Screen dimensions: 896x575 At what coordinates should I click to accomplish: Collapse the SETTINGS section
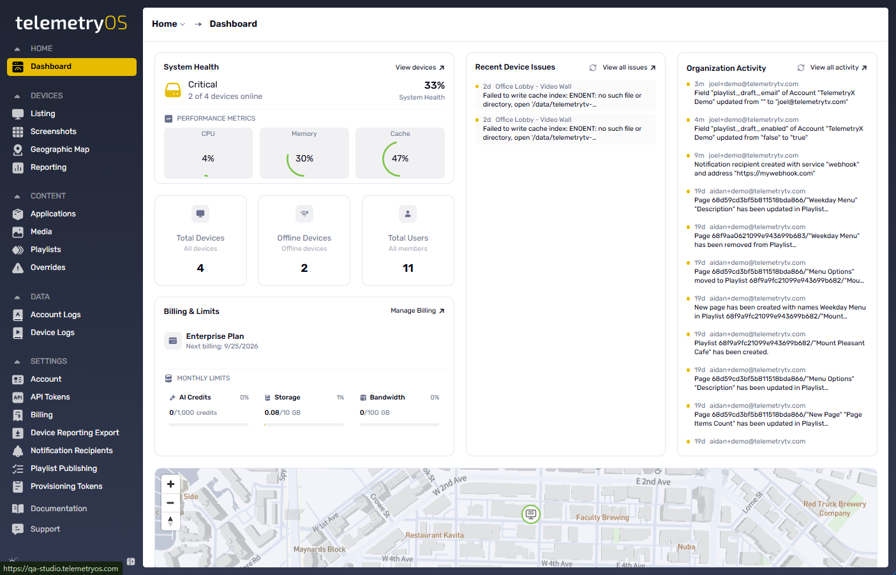(17, 361)
